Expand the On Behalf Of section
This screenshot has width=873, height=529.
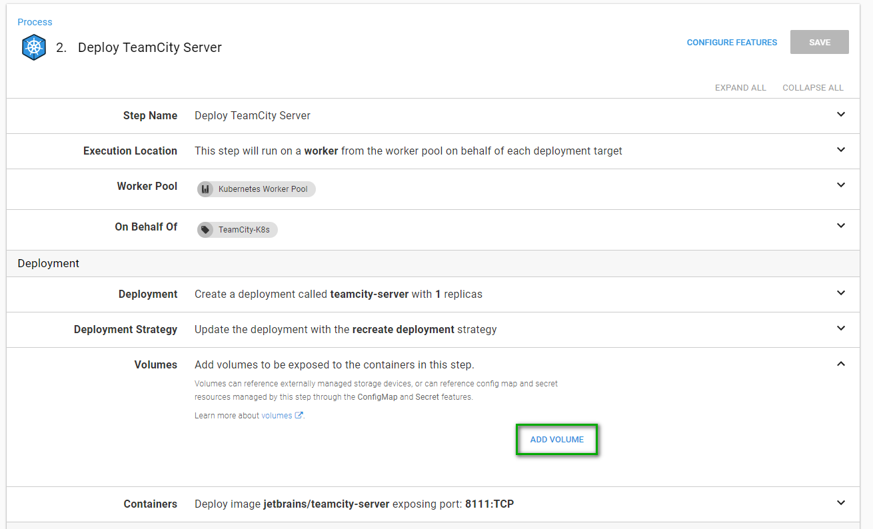point(840,226)
